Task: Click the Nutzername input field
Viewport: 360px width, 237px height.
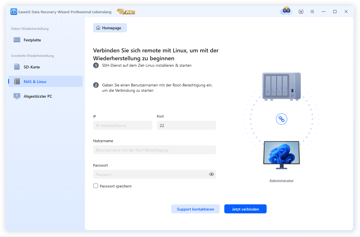Action: pos(155,150)
